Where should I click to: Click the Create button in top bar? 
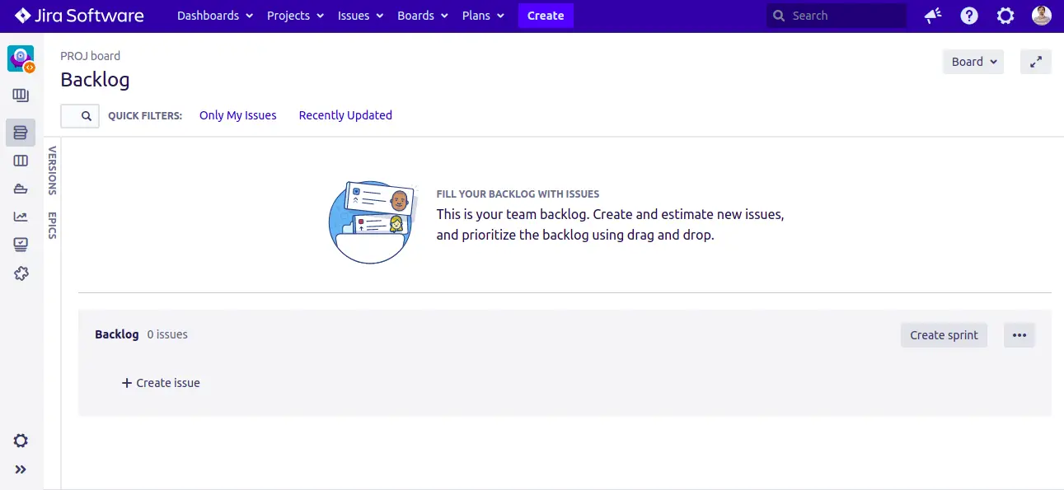tap(546, 16)
